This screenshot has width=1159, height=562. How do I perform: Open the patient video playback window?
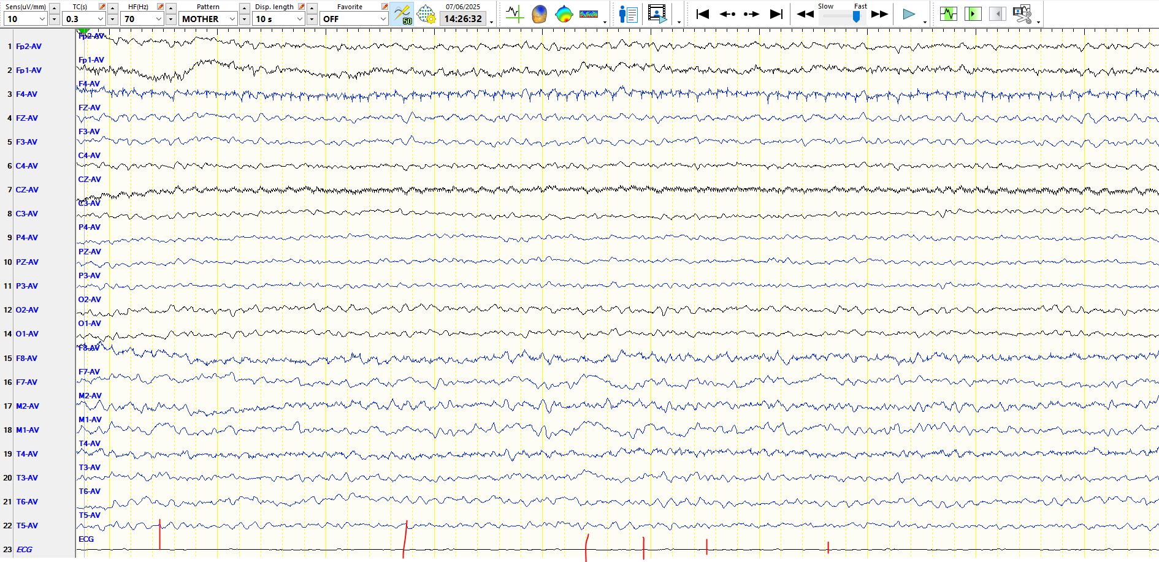point(657,13)
